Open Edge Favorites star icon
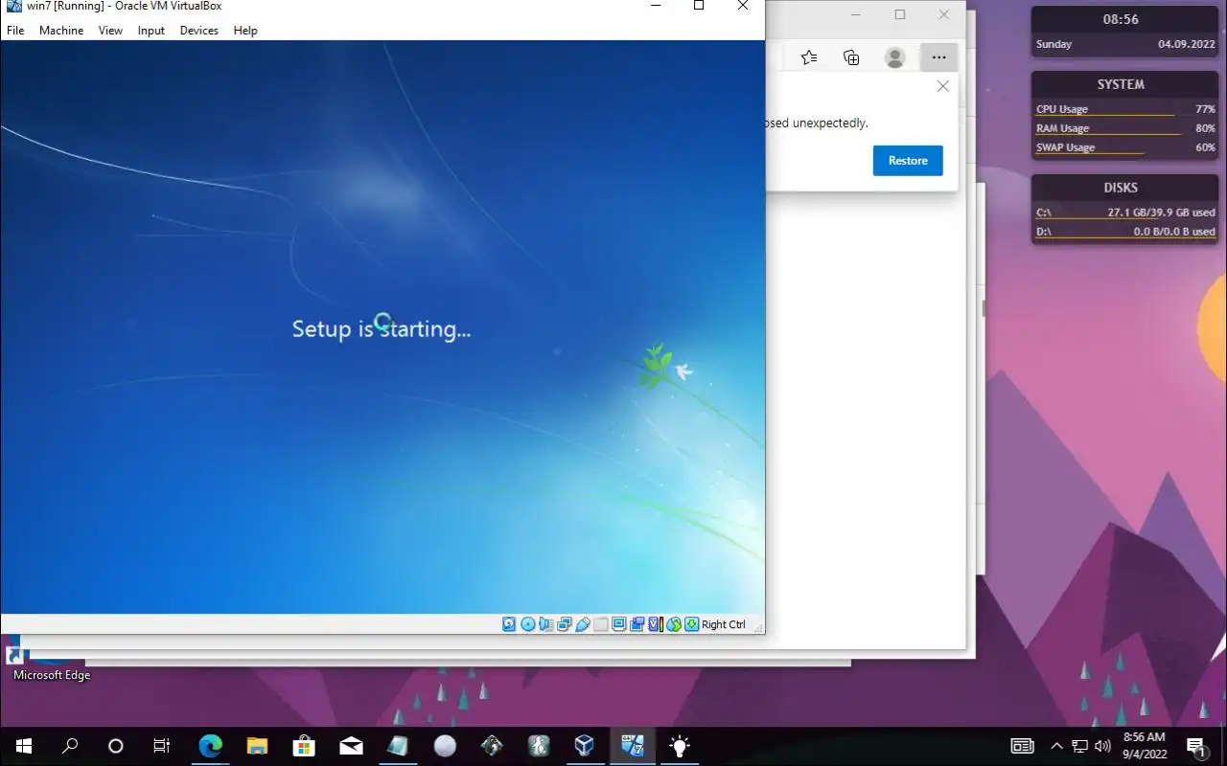 point(809,57)
